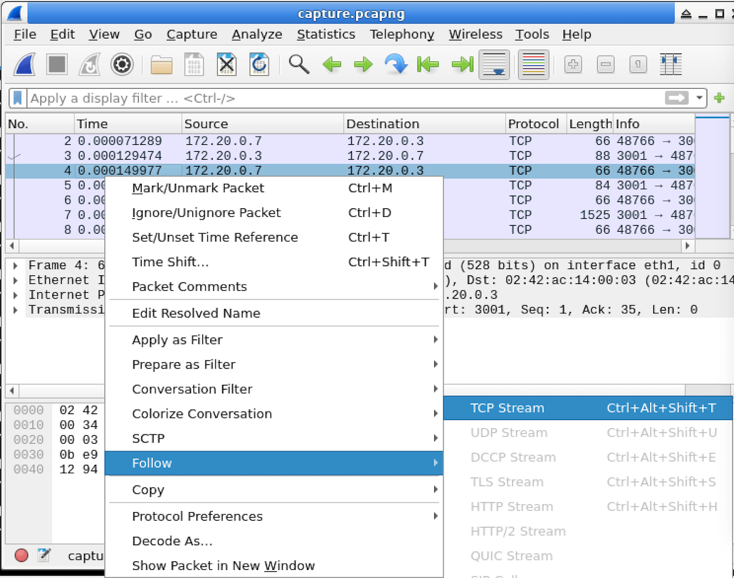Screen dimensions: 734x578
Task: Find a packet with magnifier icon
Action: (299, 64)
